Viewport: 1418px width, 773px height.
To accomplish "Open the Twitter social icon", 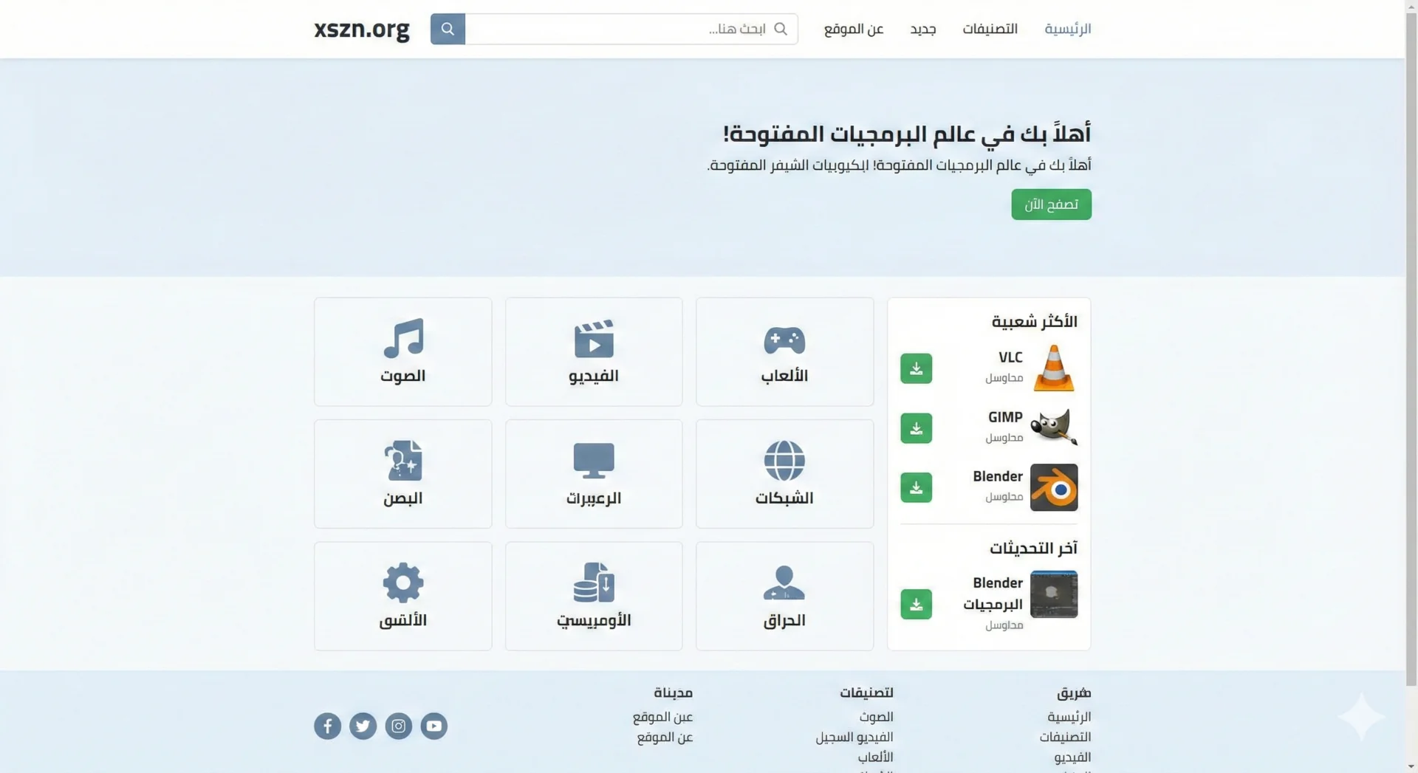I will click(x=363, y=726).
